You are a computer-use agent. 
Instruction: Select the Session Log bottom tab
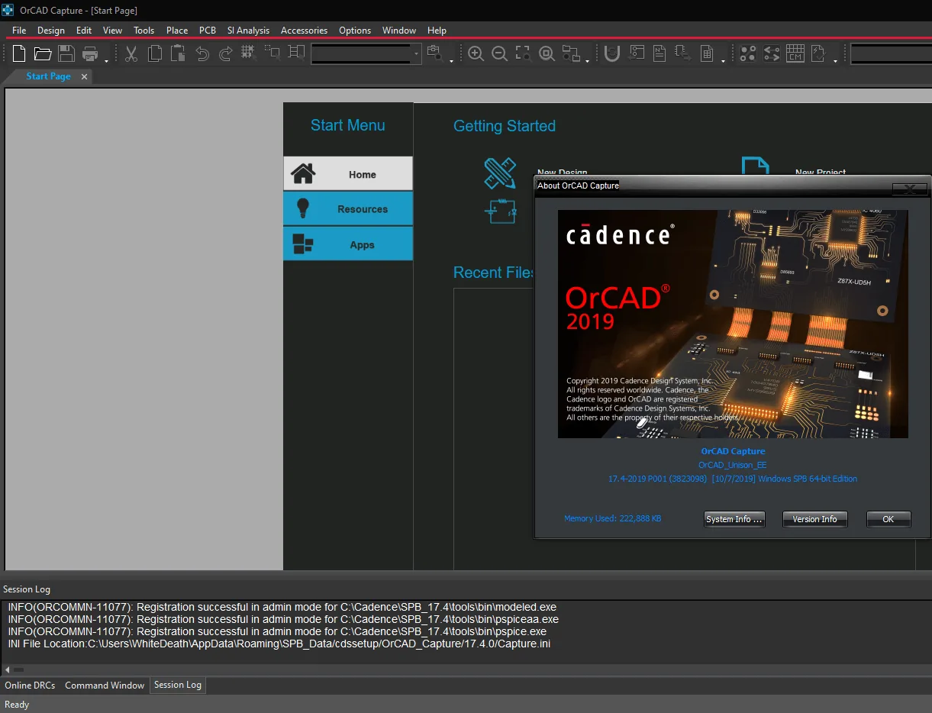pos(178,685)
